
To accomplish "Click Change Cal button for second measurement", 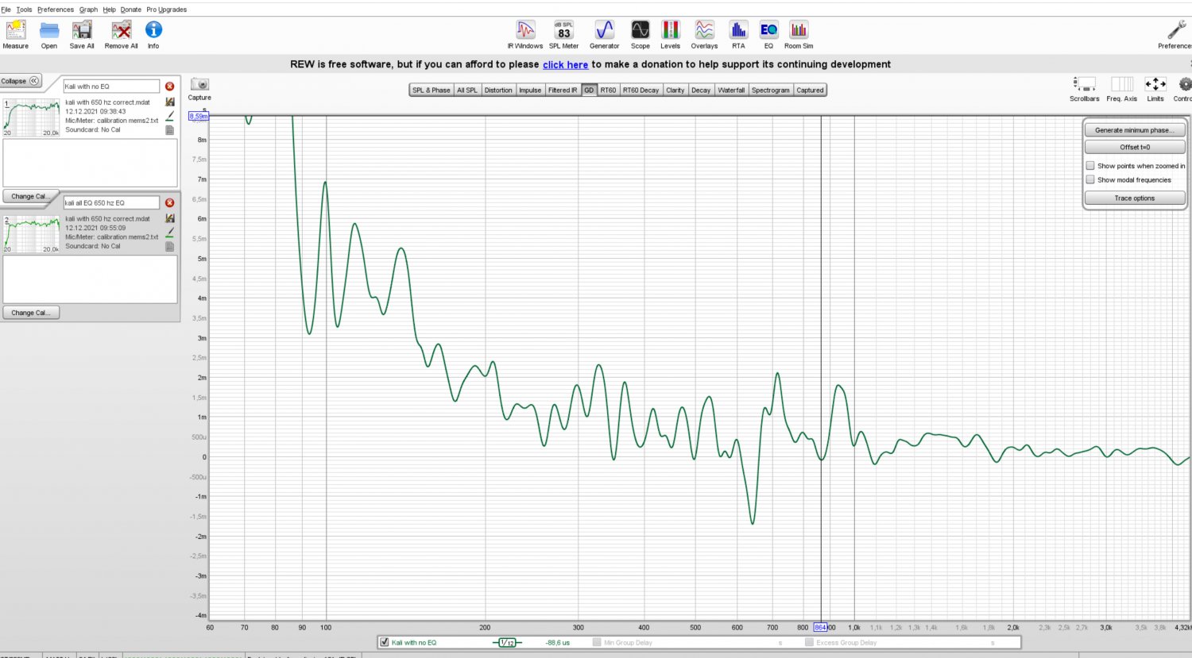I will pos(31,313).
